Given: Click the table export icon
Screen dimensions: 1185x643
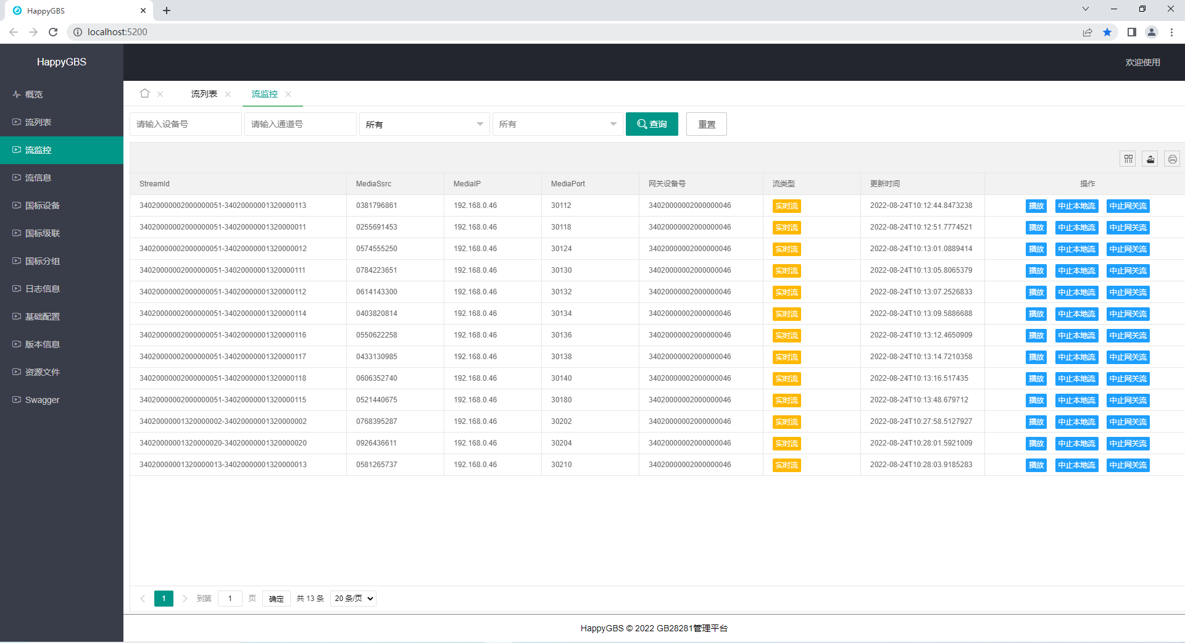Looking at the screenshot, I should coord(1150,159).
